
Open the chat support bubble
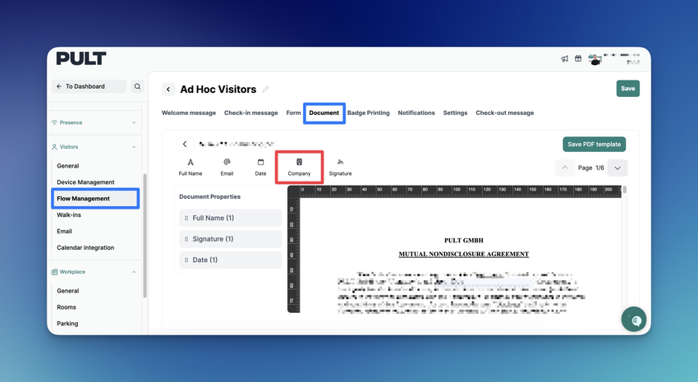pyautogui.click(x=634, y=320)
